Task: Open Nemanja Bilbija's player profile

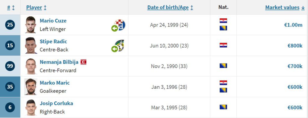Action: 59,62
